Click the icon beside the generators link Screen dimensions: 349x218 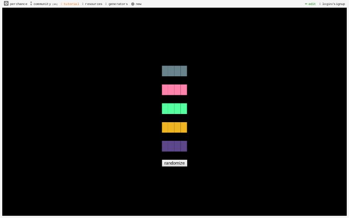coord(106,4)
